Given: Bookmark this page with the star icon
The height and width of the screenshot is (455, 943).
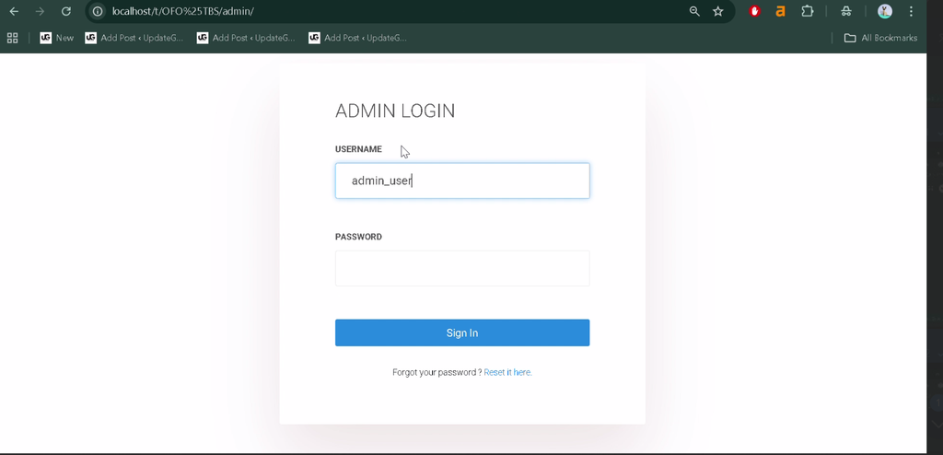Looking at the screenshot, I should pyautogui.click(x=718, y=11).
